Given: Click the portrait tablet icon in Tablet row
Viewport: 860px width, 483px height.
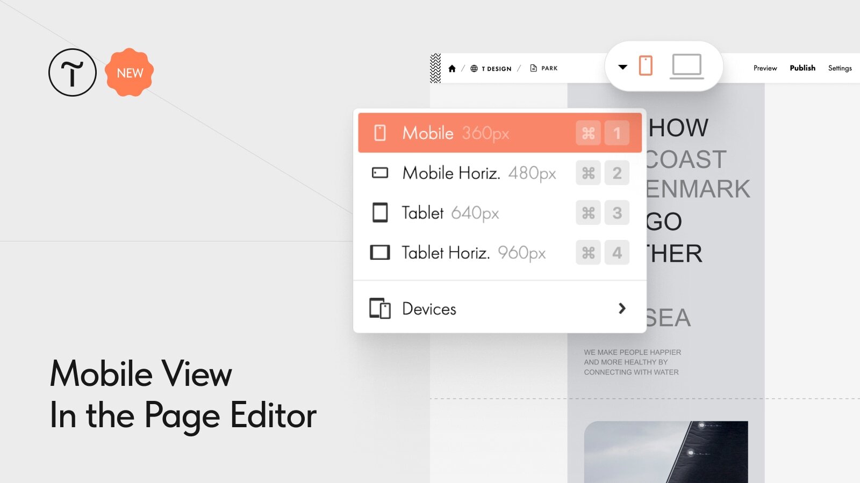Looking at the screenshot, I should [380, 213].
